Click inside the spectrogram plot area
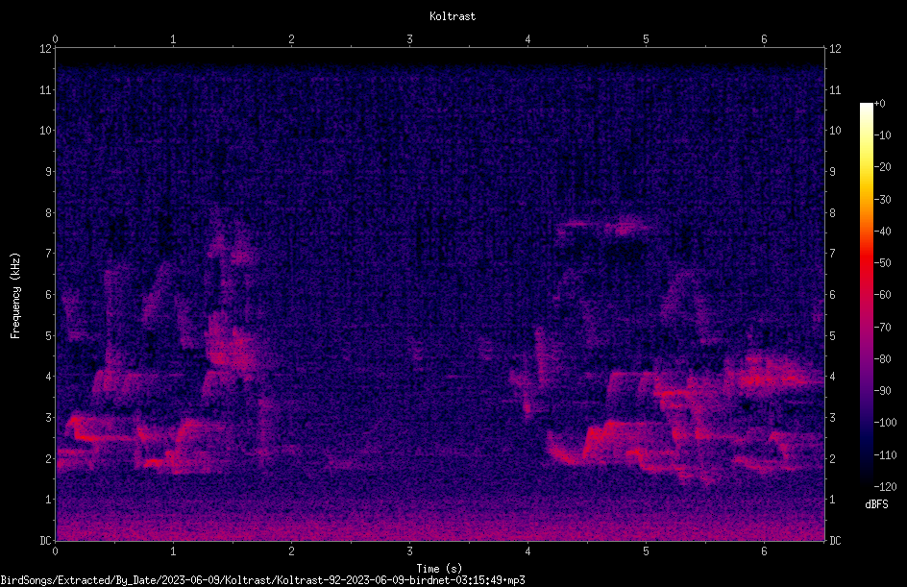 pos(440,294)
